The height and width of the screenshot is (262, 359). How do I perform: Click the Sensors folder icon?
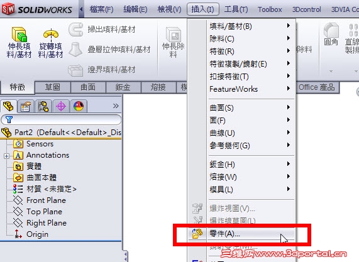coord(18,144)
